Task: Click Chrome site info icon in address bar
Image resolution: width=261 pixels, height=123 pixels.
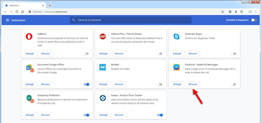Action: pos(30,12)
